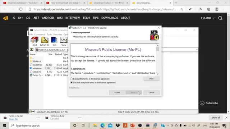The width and height of the screenshot is (230, 129).
Task: Add page to favorites star icon
Action: coord(181,9)
